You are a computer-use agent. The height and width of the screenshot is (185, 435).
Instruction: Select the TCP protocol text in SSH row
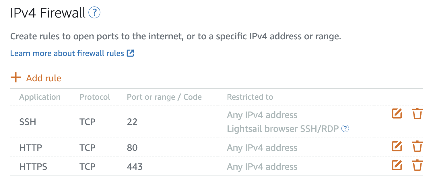tap(87, 122)
